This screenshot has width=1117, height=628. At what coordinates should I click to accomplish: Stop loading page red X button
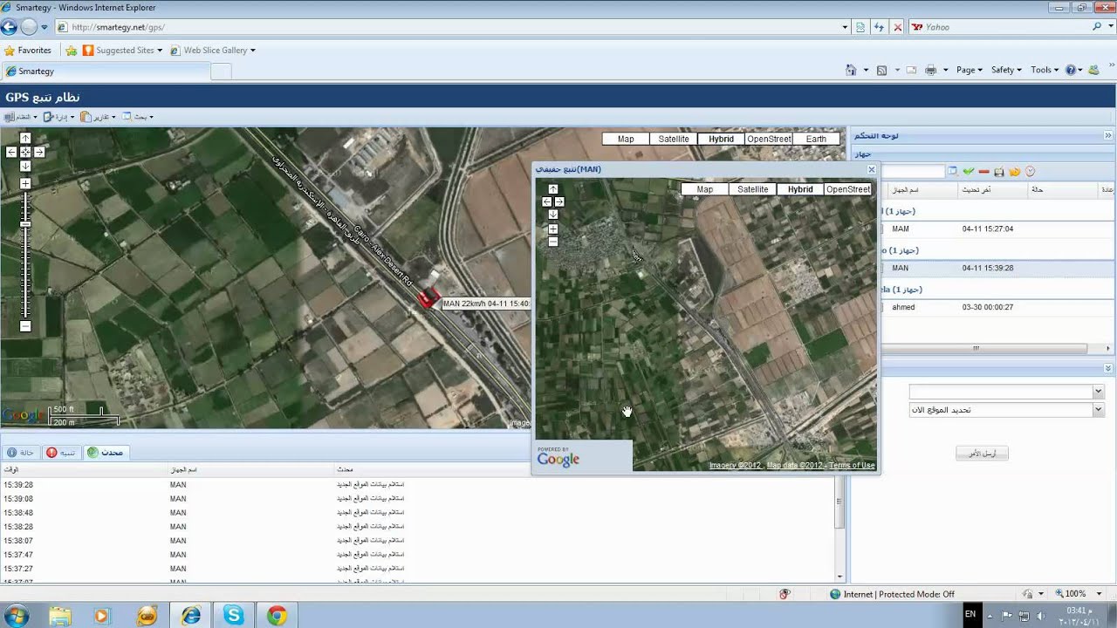pyautogui.click(x=898, y=27)
